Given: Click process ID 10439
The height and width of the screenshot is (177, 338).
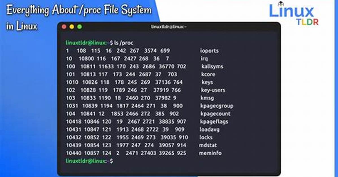Looking at the screenshot, I should click(x=74, y=145).
